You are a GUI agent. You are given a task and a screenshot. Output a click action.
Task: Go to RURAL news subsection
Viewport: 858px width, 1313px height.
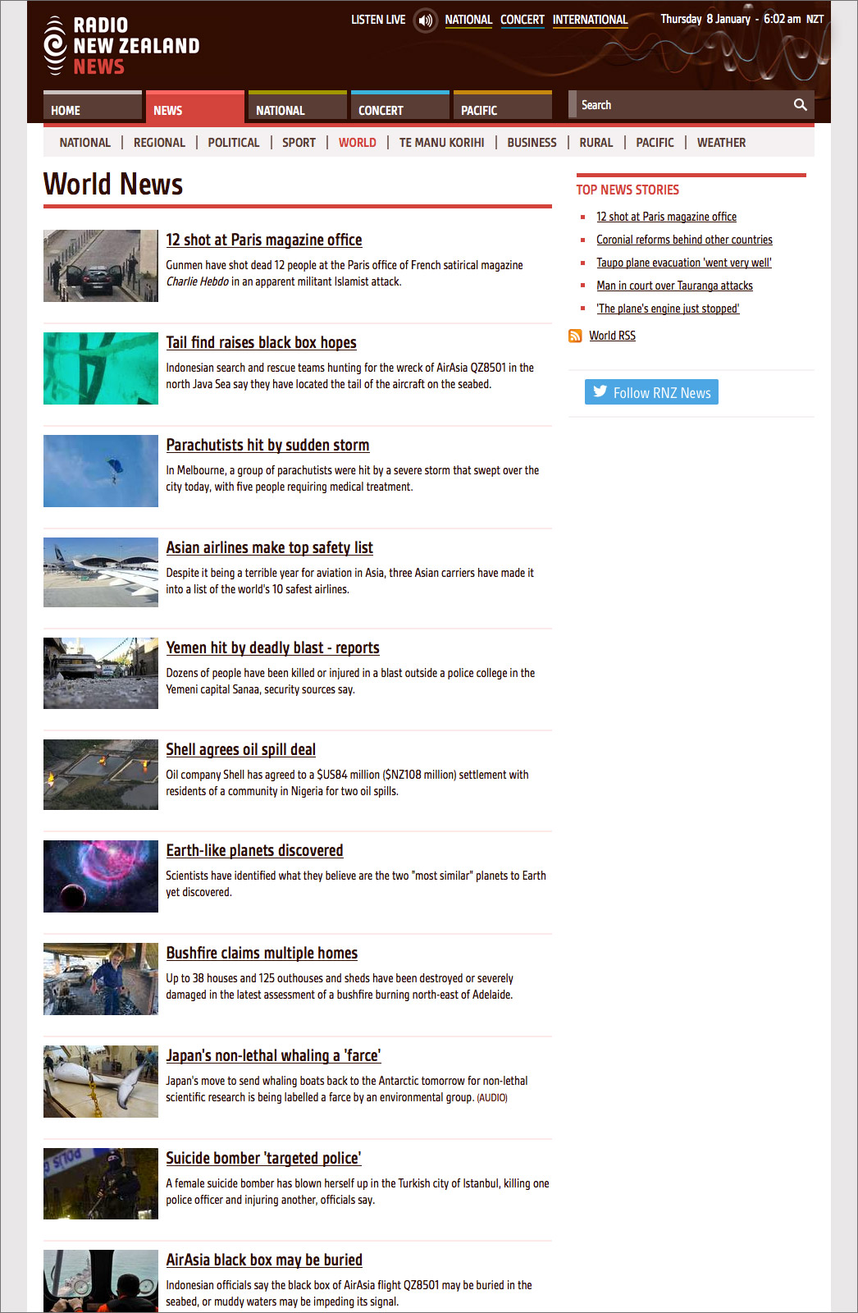pyautogui.click(x=596, y=143)
